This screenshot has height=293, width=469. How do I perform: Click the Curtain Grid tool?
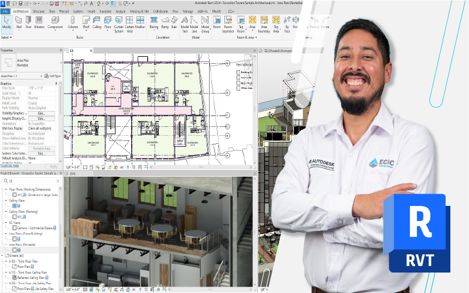(x=129, y=25)
